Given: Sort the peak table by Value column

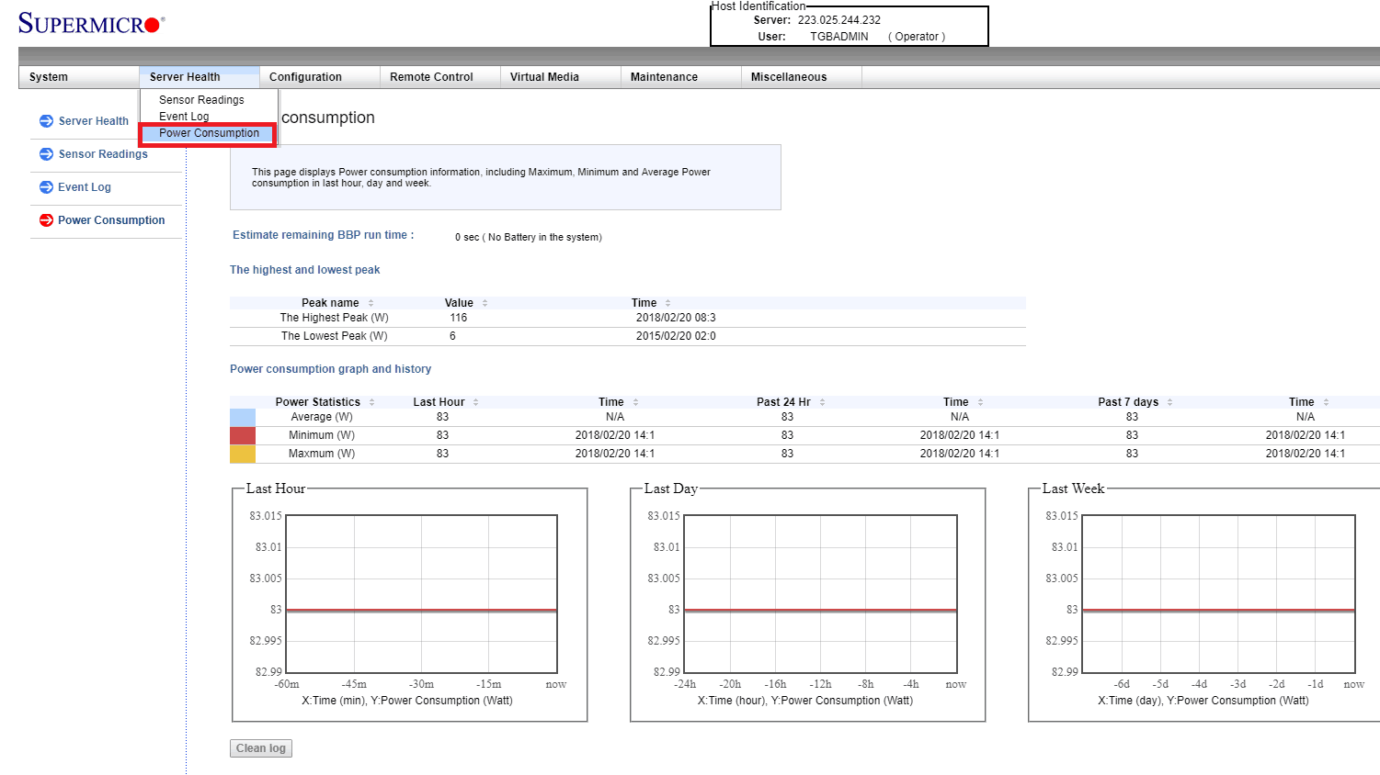Looking at the screenshot, I should coord(485,303).
